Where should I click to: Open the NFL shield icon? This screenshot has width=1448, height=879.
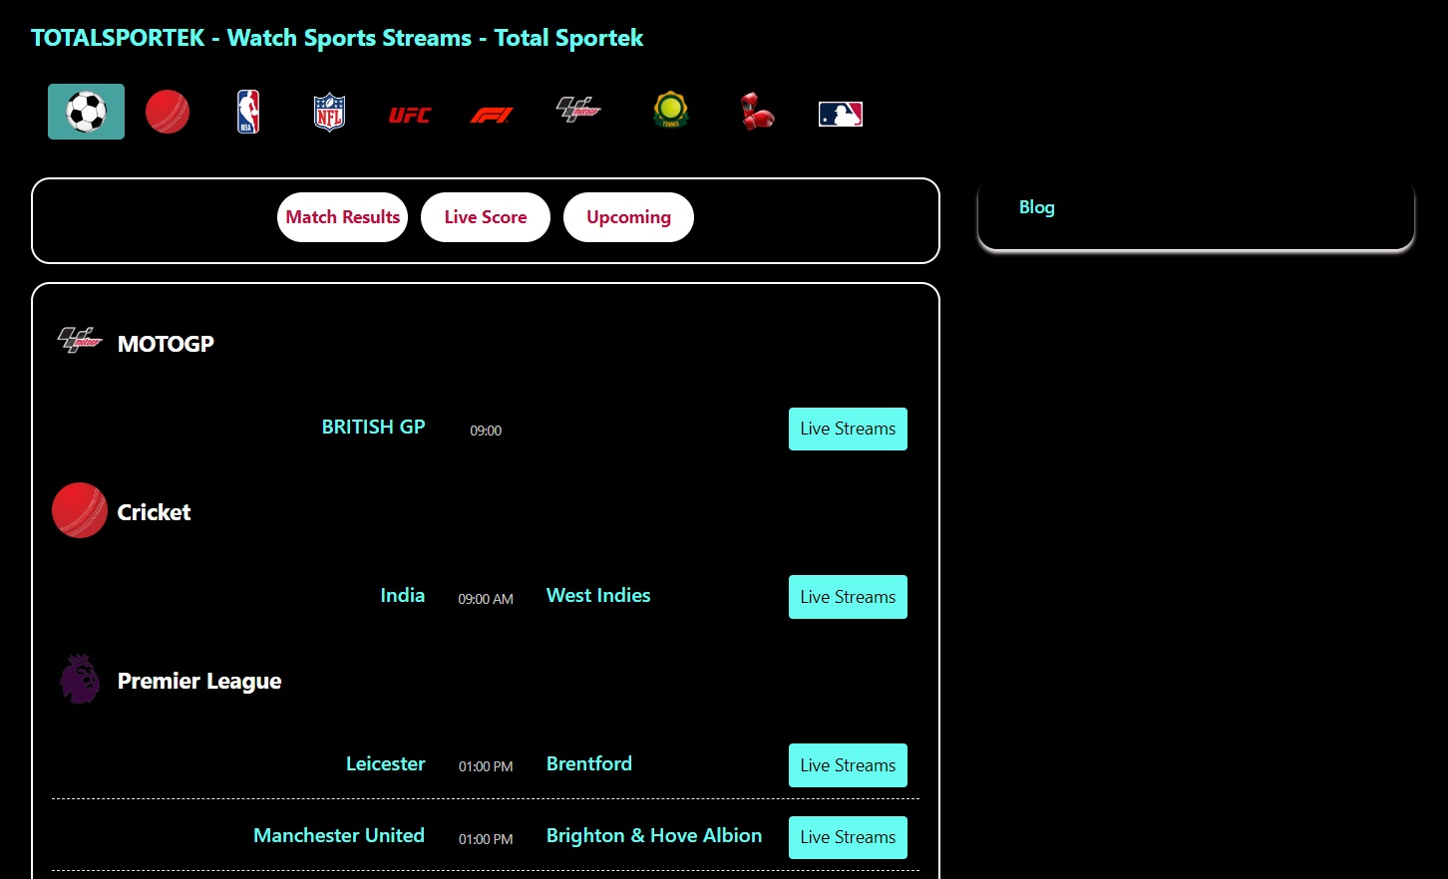point(329,113)
